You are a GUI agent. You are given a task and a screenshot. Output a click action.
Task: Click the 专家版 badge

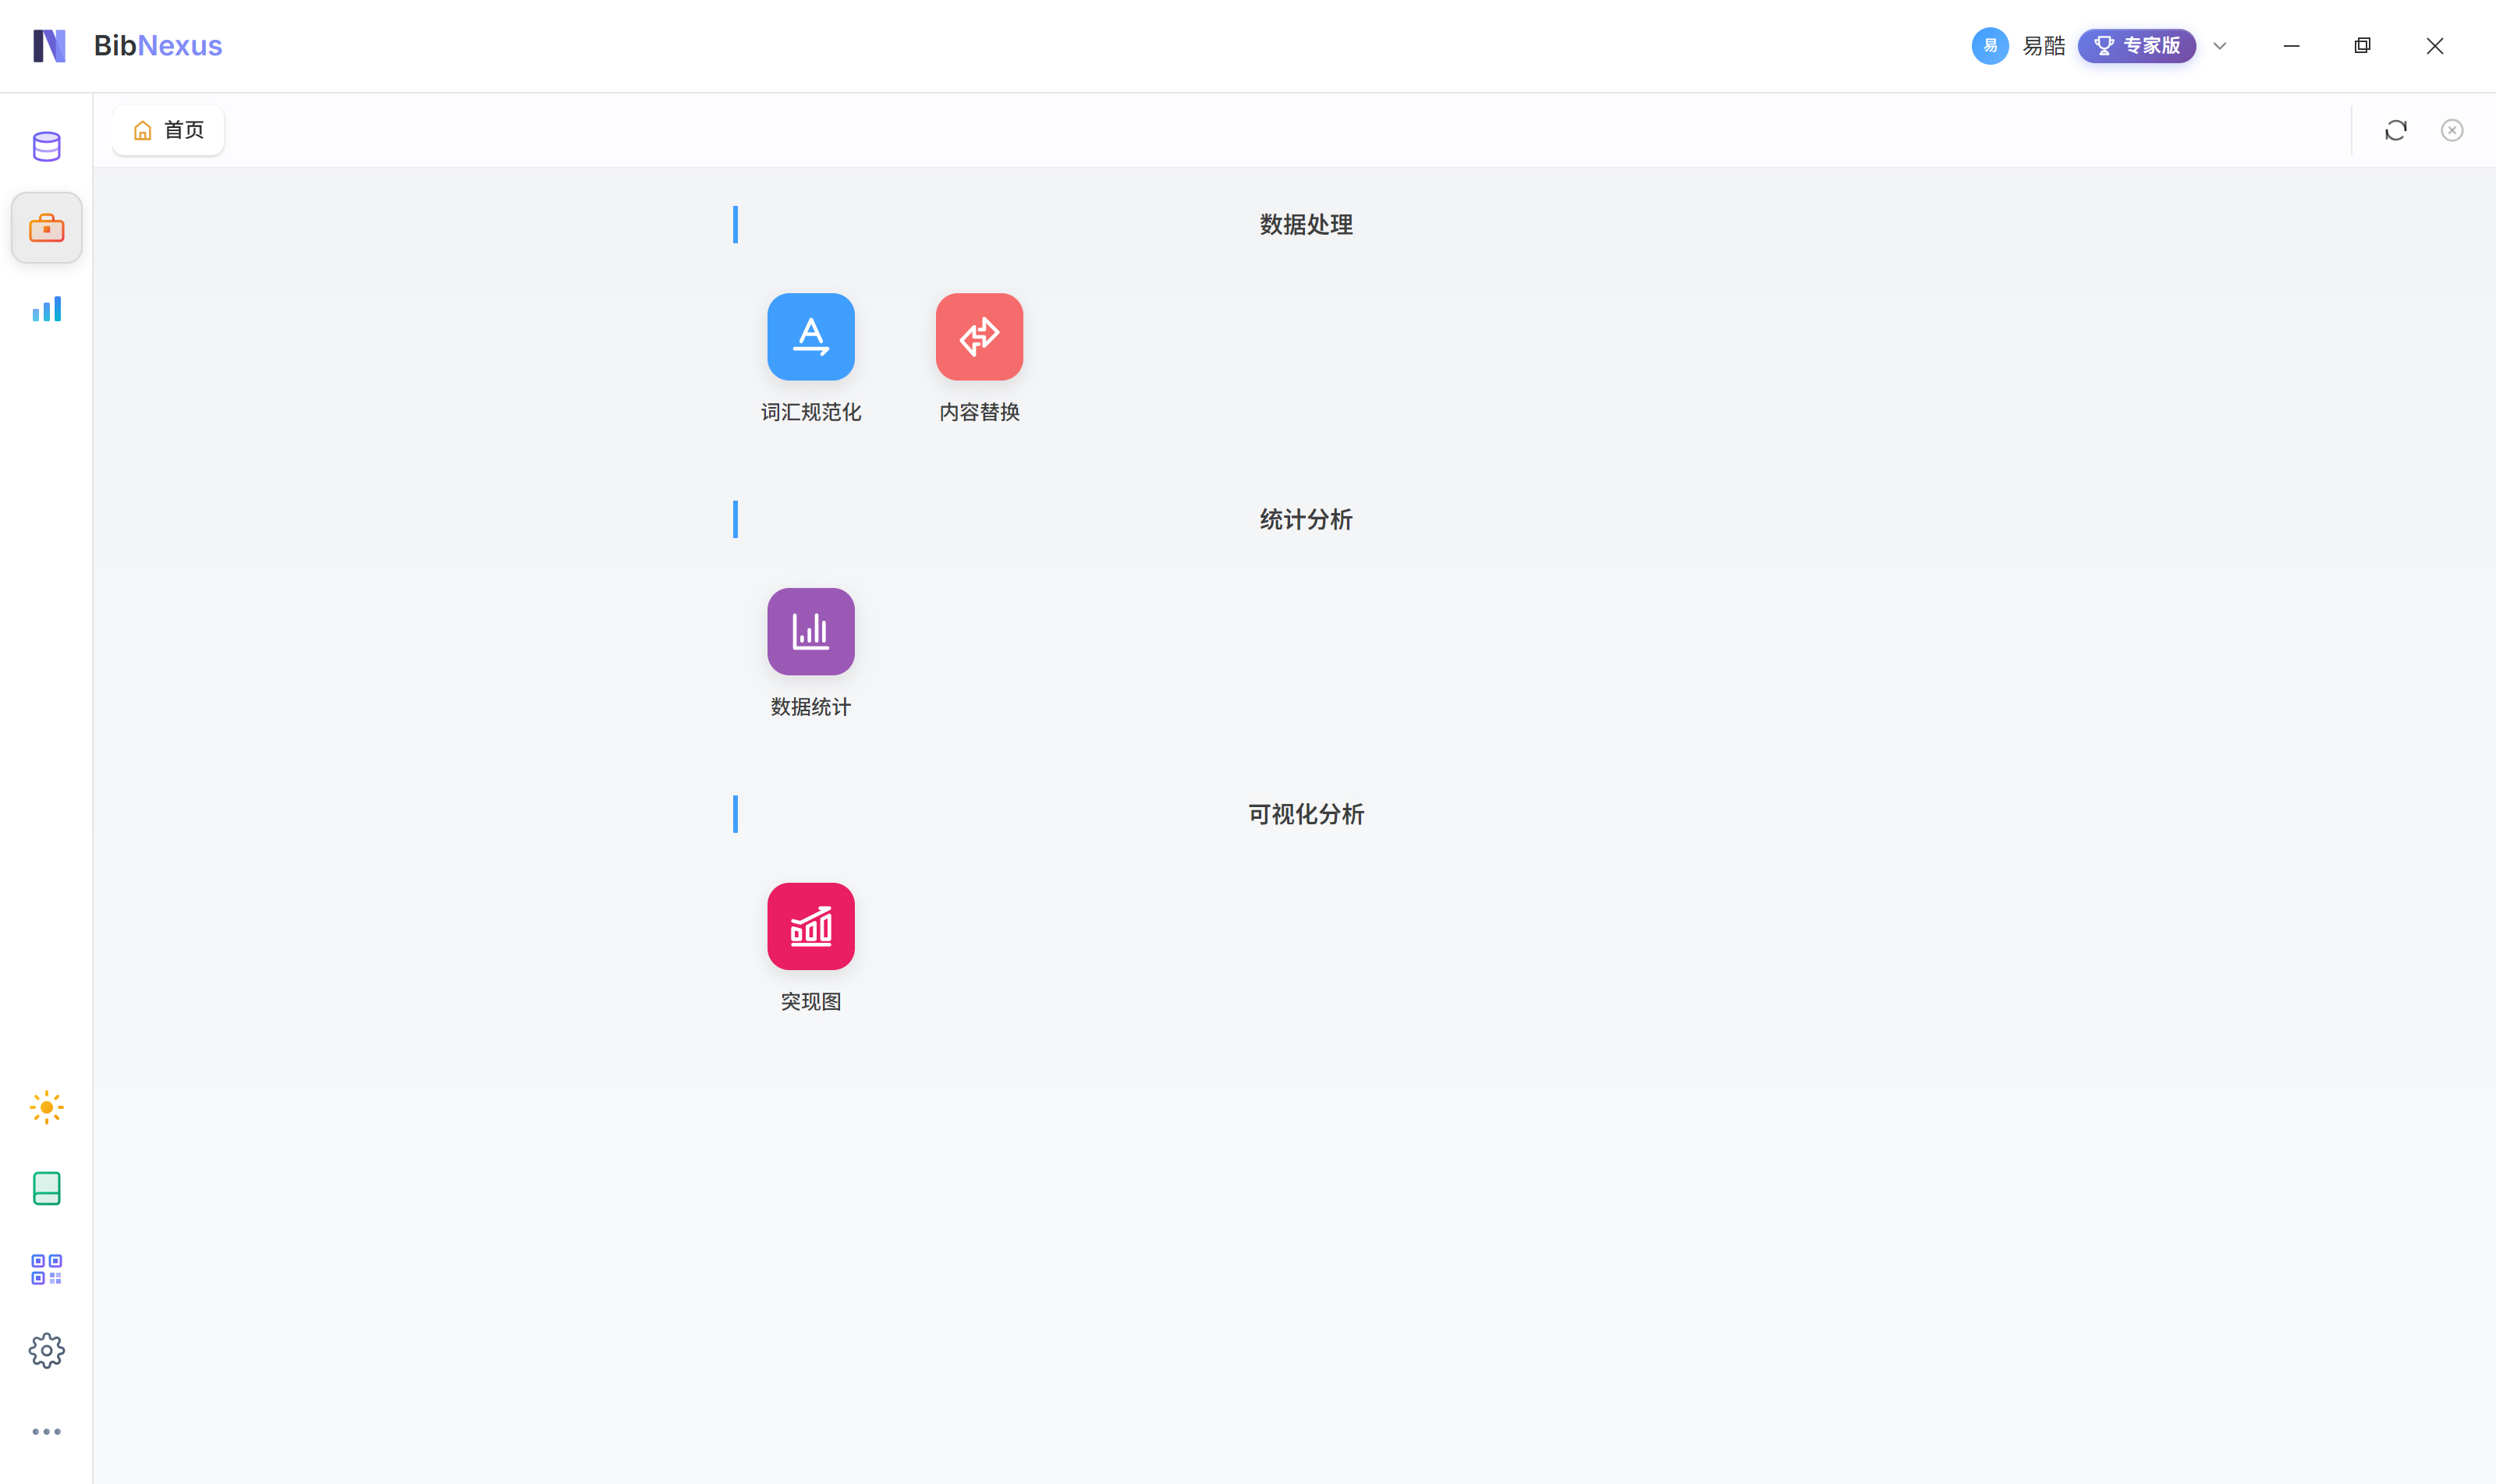2136,46
